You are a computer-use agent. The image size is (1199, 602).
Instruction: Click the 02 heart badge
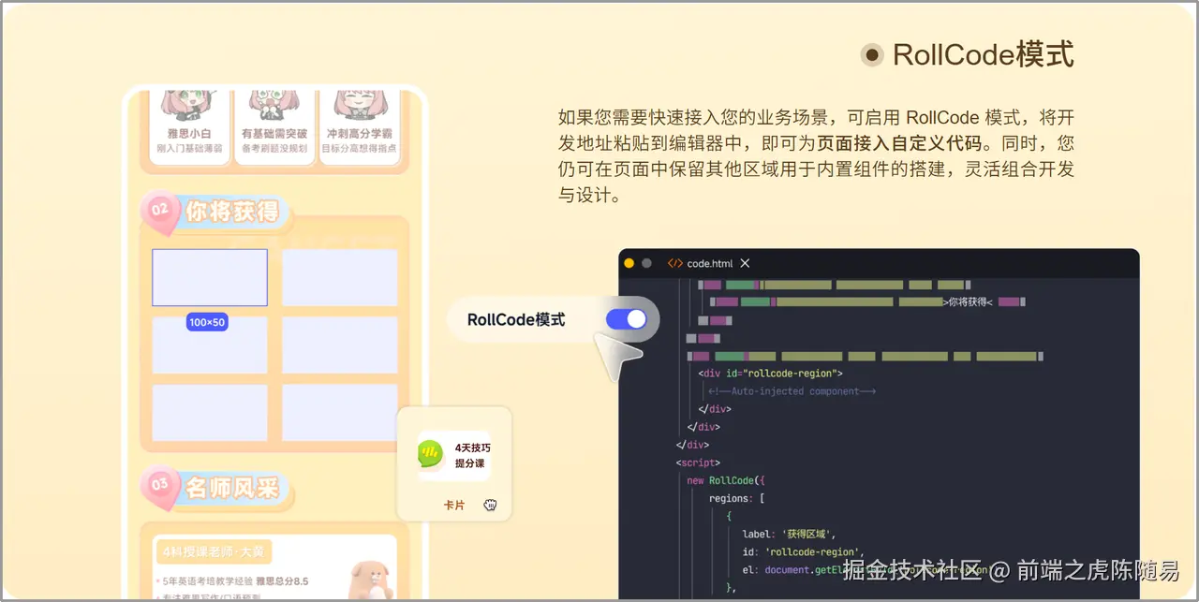coord(161,212)
